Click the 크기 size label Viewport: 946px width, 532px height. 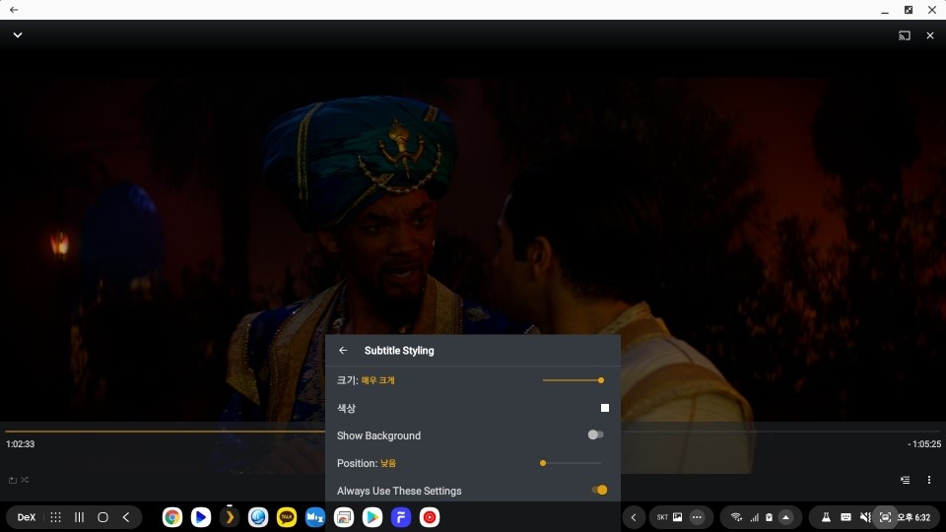click(347, 380)
